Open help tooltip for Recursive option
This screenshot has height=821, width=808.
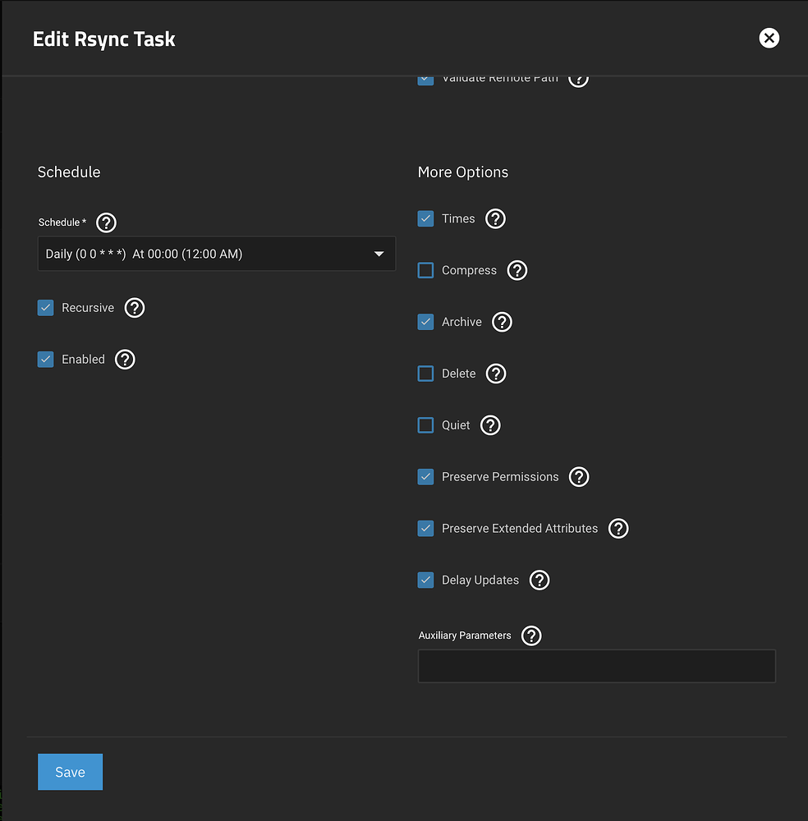click(x=135, y=308)
